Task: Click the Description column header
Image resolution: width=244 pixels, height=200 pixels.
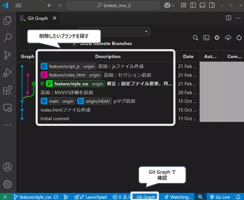Action: coord(108,56)
